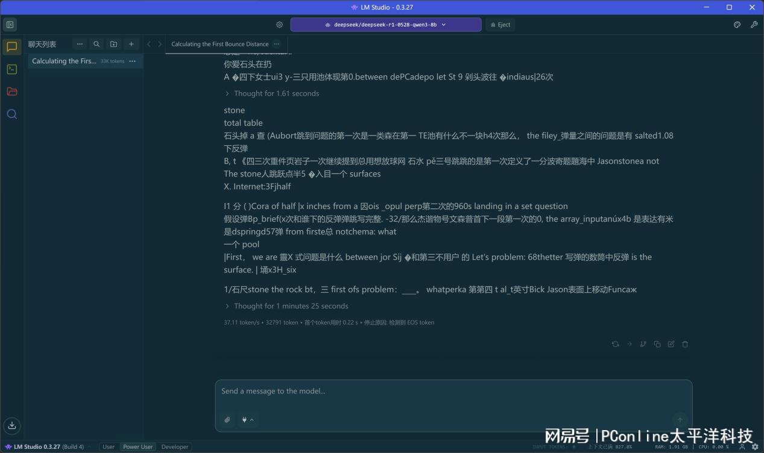Switch to User mode

[x=109, y=447]
